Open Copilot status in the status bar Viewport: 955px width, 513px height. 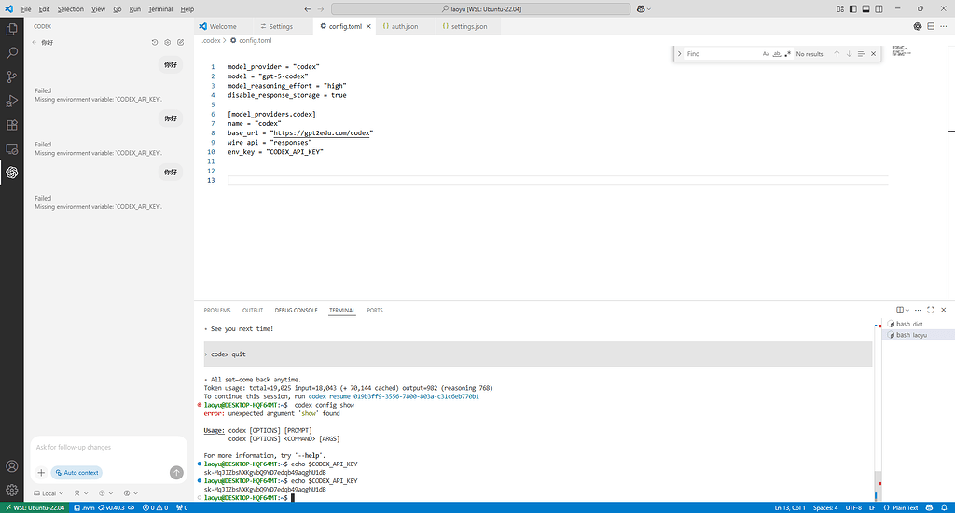click(x=930, y=507)
